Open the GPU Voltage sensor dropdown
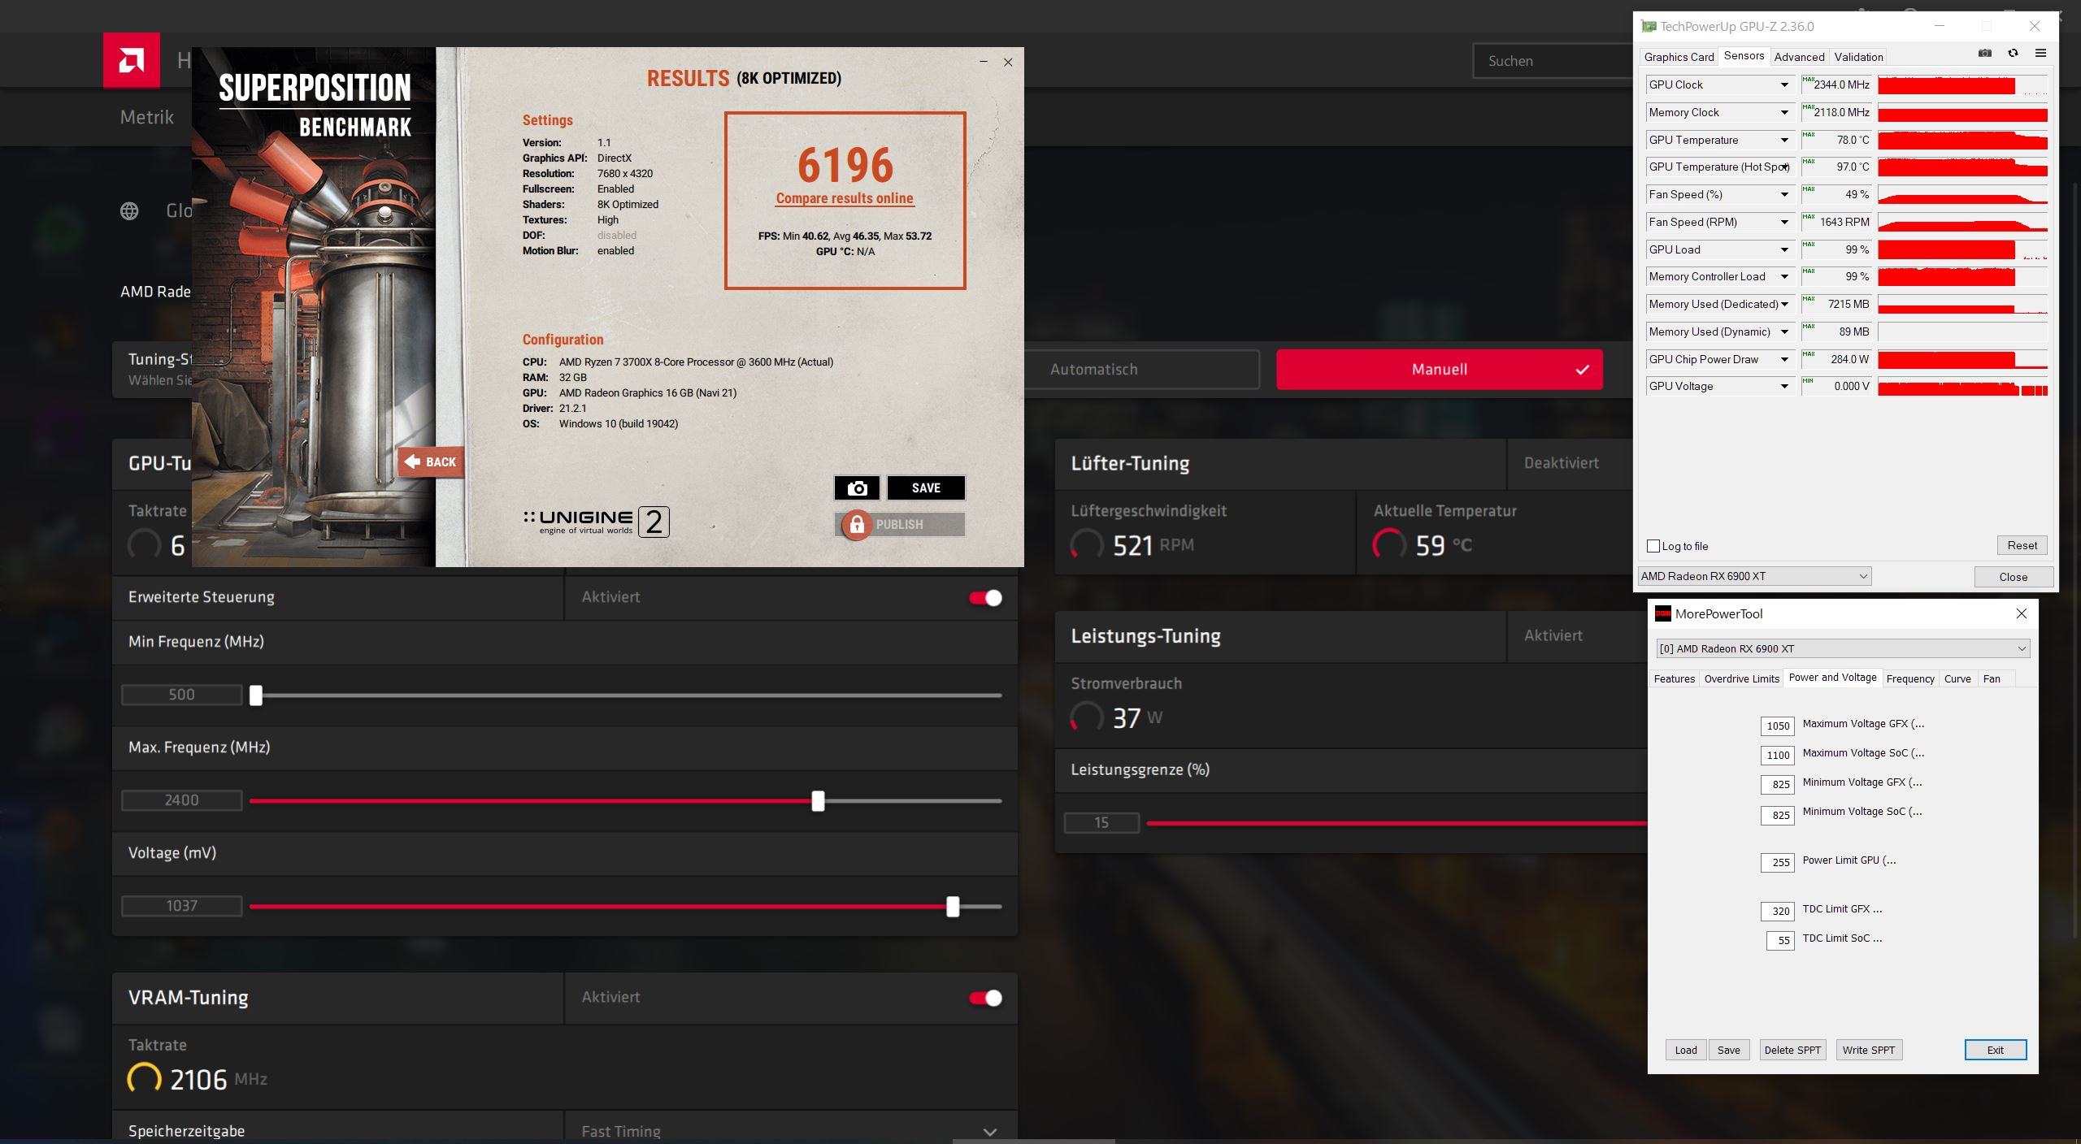The height and width of the screenshot is (1144, 2081). (1784, 386)
